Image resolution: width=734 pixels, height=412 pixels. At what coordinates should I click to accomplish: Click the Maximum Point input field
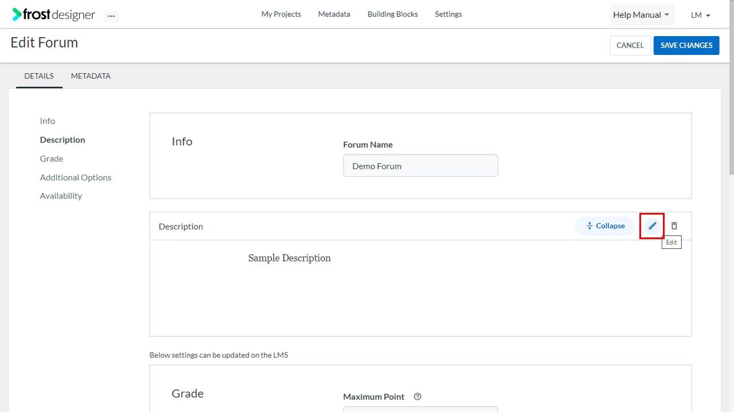click(420, 409)
